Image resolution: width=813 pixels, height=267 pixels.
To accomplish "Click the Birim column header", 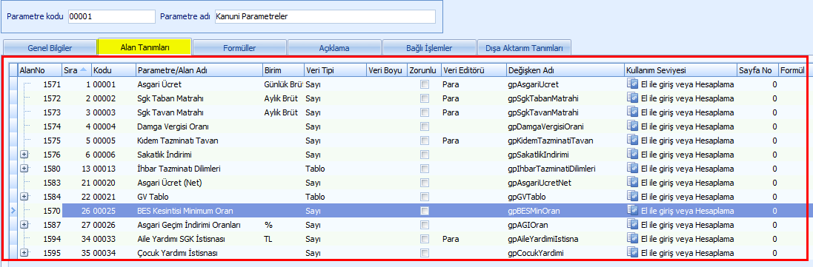I will pyautogui.click(x=283, y=70).
